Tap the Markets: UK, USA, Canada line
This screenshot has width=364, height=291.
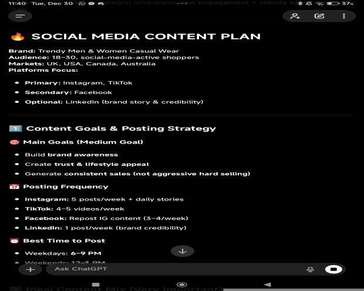click(x=82, y=63)
